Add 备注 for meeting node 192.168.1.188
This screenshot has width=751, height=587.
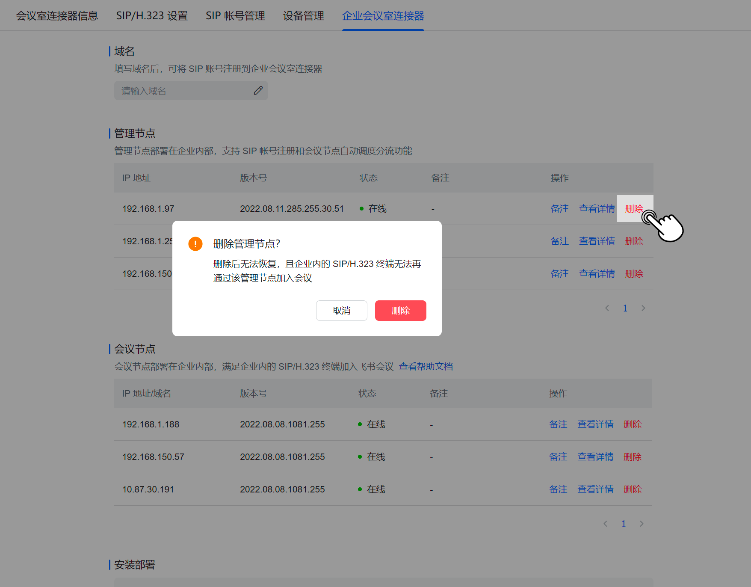click(558, 424)
